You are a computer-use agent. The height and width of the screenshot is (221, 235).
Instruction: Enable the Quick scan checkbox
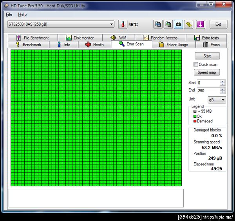pos(195,65)
